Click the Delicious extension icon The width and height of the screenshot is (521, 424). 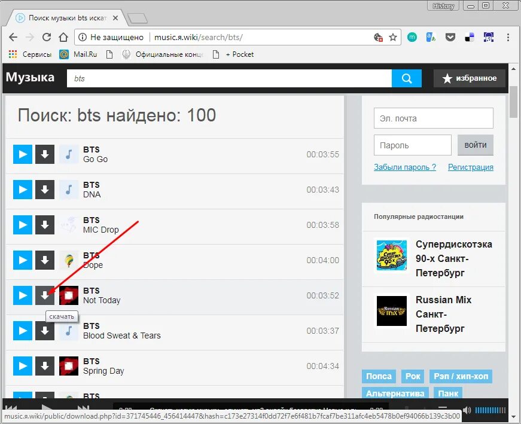coord(470,37)
